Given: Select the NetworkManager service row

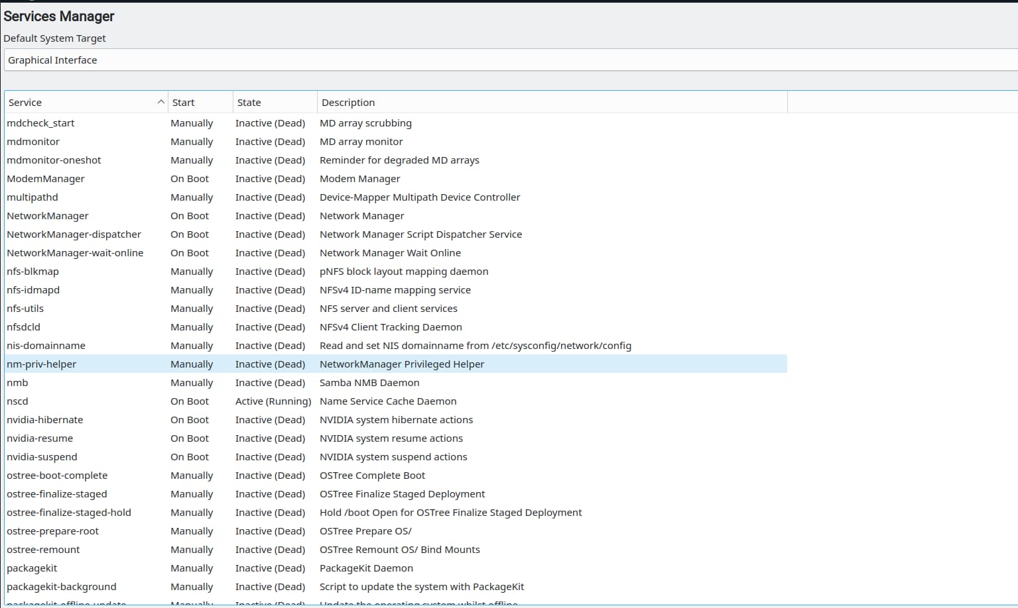Looking at the screenshot, I should pos(199,215).
